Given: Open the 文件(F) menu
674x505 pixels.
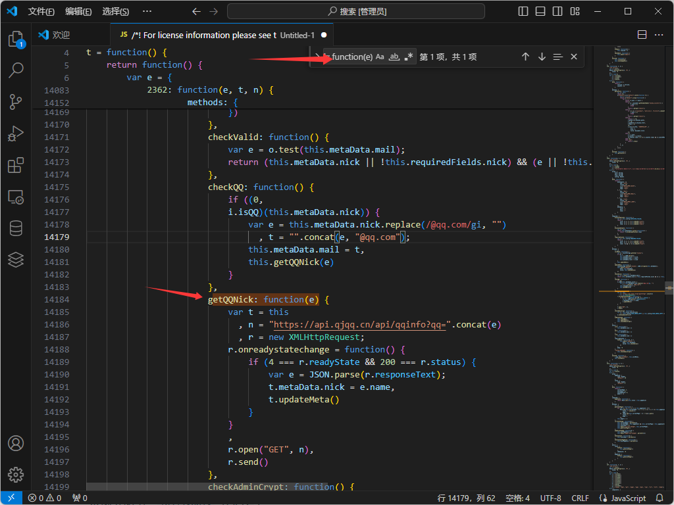Looking at the screenshot, I should tap(41, 12).
